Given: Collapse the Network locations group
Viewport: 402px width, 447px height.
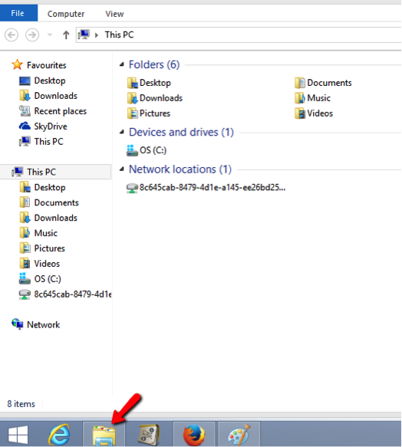Looking at the screenshot, I should 122,169.
